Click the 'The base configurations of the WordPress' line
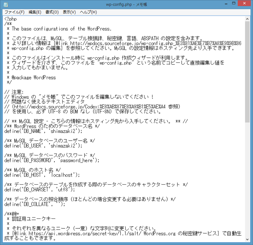This screenshot has height=245, width=253. tap(59, 29)
